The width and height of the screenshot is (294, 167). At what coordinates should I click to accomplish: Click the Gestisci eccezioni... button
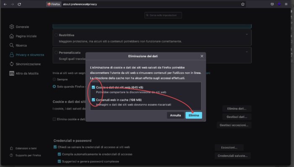234,125
